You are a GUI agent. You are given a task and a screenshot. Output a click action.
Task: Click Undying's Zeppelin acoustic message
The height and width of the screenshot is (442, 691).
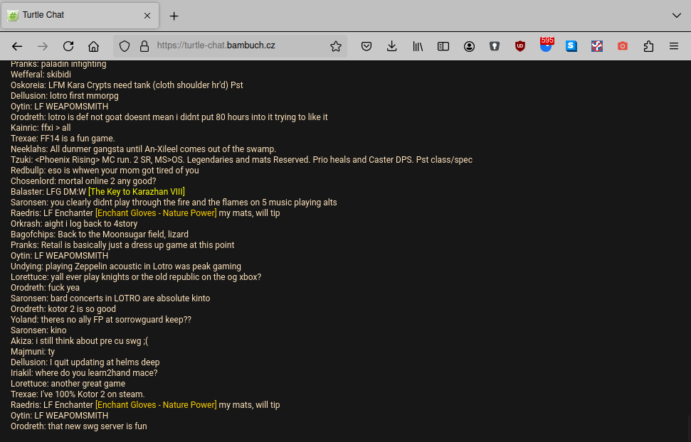[x=125, y=266]
